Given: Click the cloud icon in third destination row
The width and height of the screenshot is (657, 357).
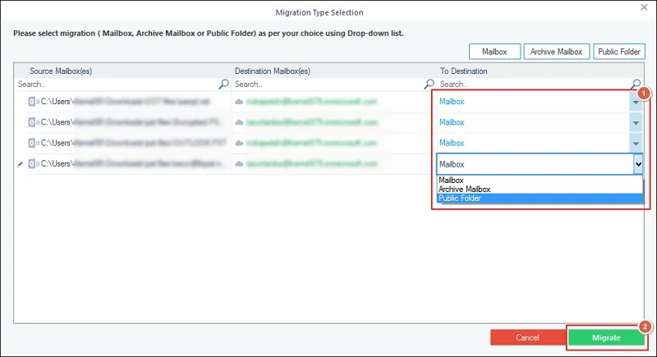Looking at the screenshot, I should pos(239,143).
